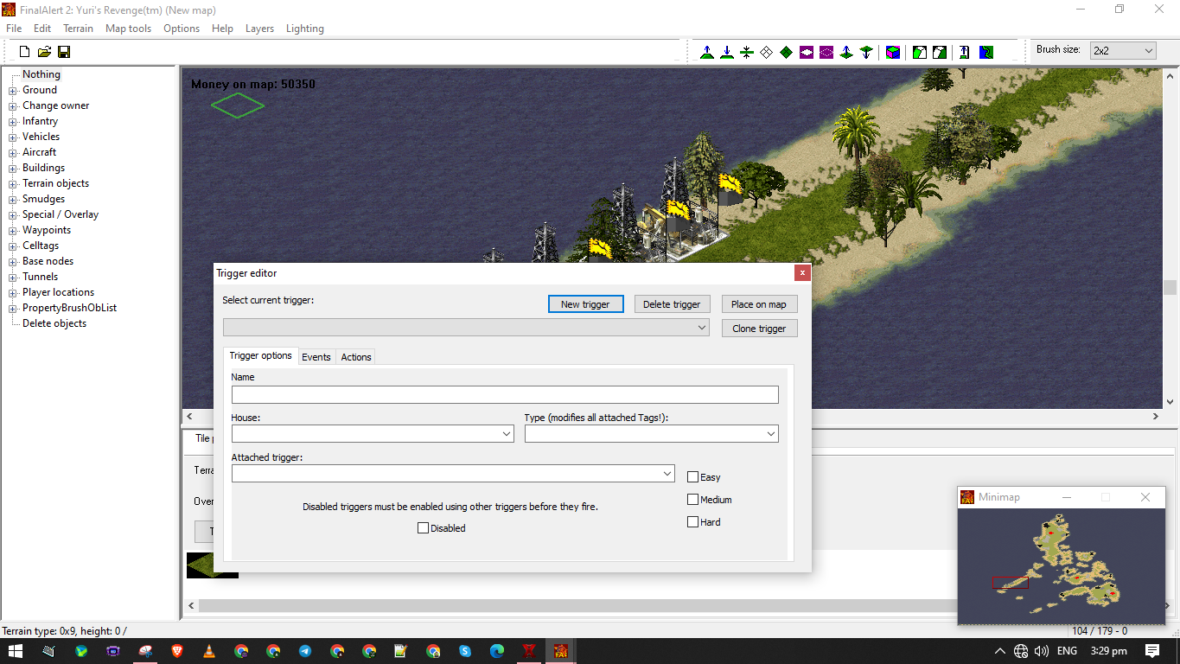Select the Raise ground tool

tap(707, 52)
